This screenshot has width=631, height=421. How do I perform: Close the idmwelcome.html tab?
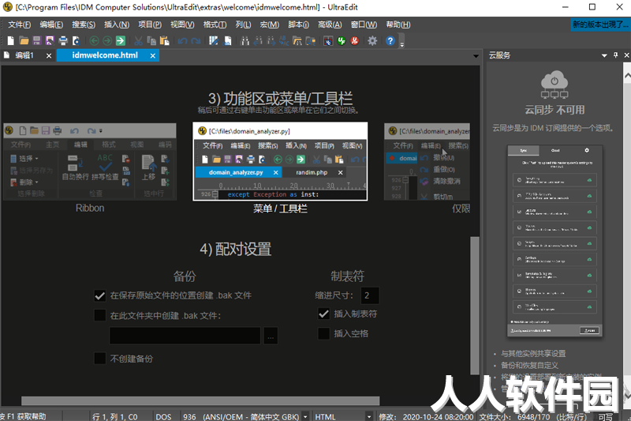point(153,56)
